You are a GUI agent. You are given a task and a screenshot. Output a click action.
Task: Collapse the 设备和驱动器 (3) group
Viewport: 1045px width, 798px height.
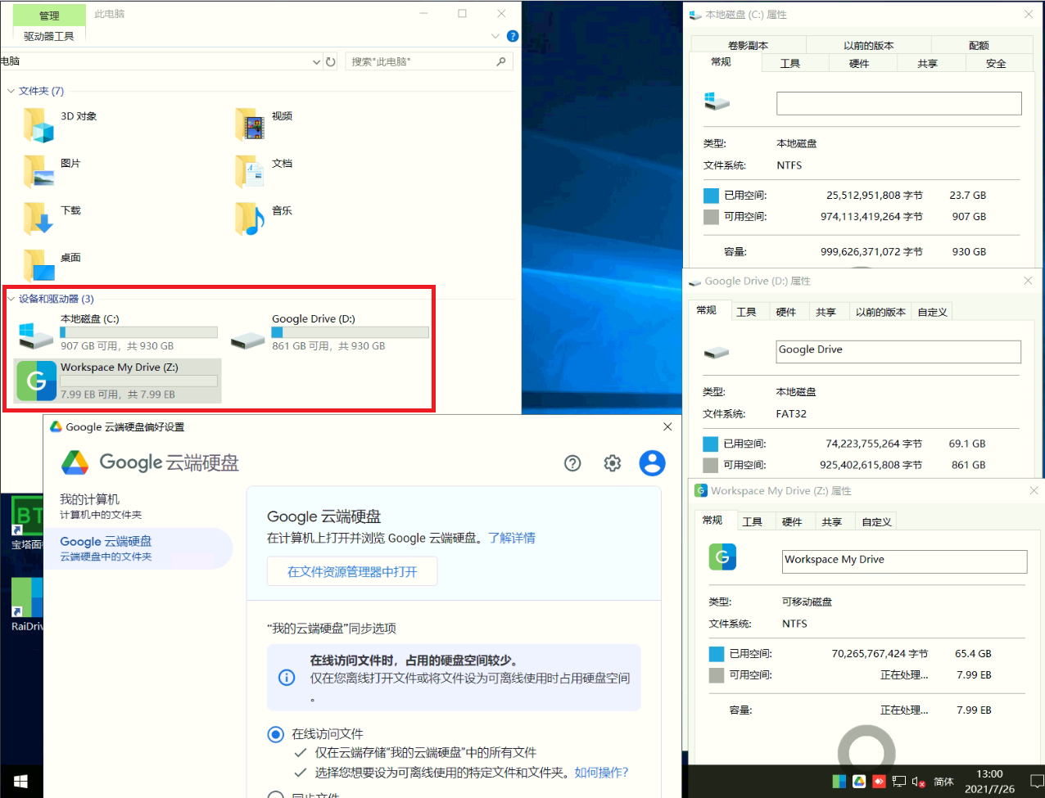tap(11, 299)
